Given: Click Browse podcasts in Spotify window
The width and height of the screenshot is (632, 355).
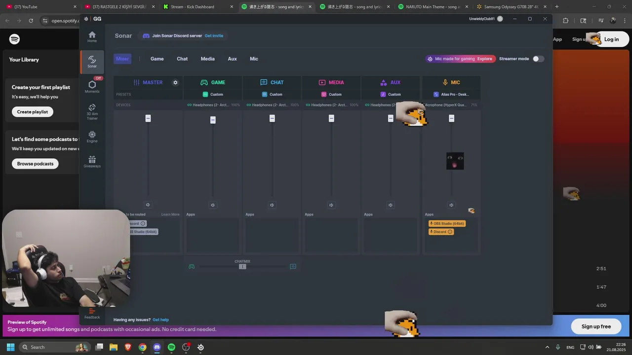Looking at the screenshot, I should [35, 164].
